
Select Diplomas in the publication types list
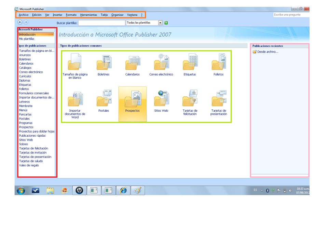pyautogui.click(x=25, y=81)
